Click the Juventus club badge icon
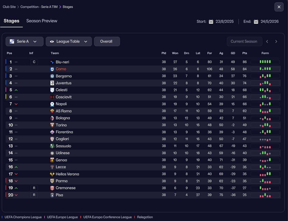The width and height of the screenshot is (288, 221). pos(52,83)
